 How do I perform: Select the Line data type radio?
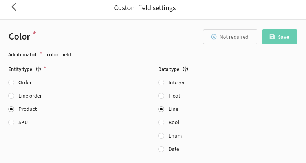(161, 109)
